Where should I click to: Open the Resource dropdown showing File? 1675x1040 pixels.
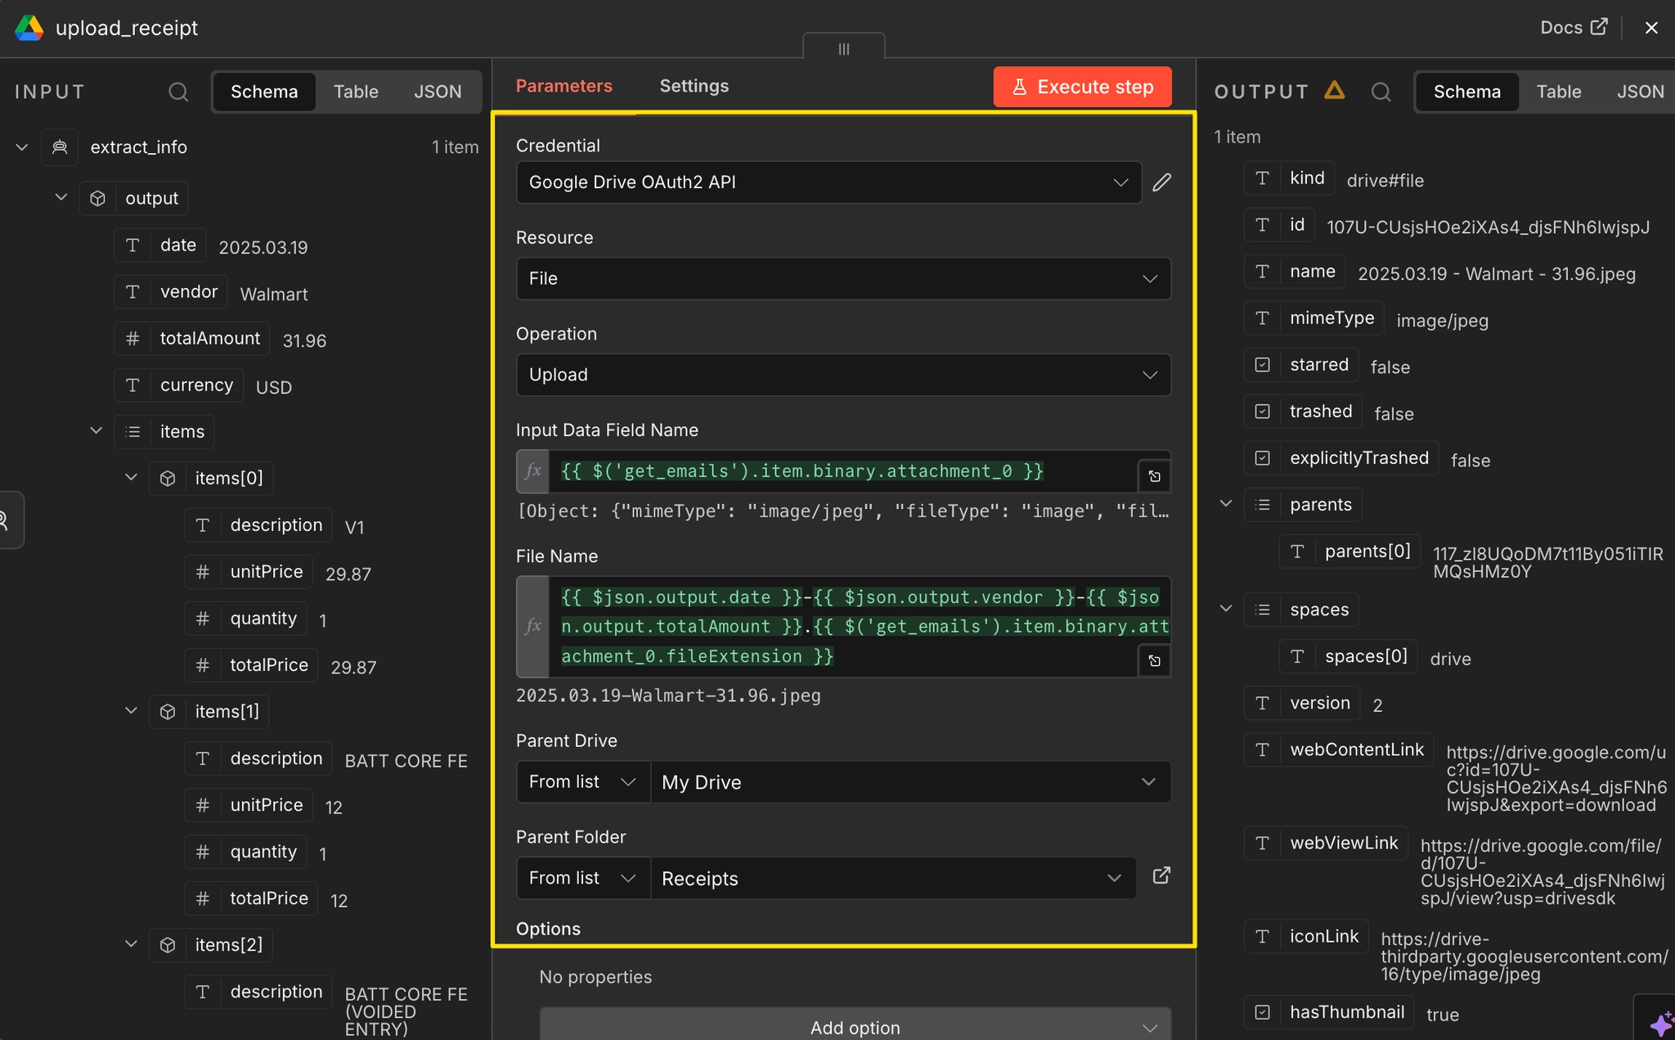tap(843, 279)
